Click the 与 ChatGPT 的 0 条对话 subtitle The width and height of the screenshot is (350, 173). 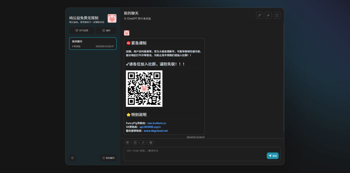click(137, 19)
